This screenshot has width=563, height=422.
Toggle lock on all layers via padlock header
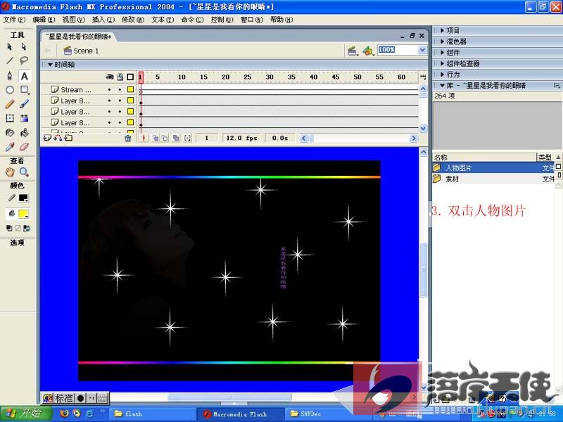click(x=120, y=77)
